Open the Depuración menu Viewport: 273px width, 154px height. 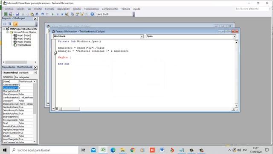(64, 9)
